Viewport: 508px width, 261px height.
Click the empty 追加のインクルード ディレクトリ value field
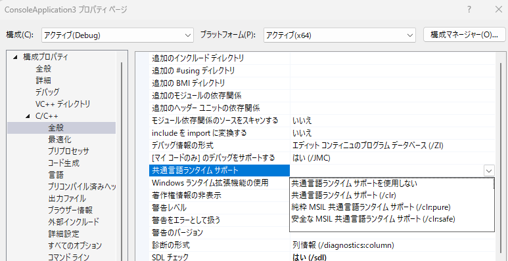[x=392, y=58]
